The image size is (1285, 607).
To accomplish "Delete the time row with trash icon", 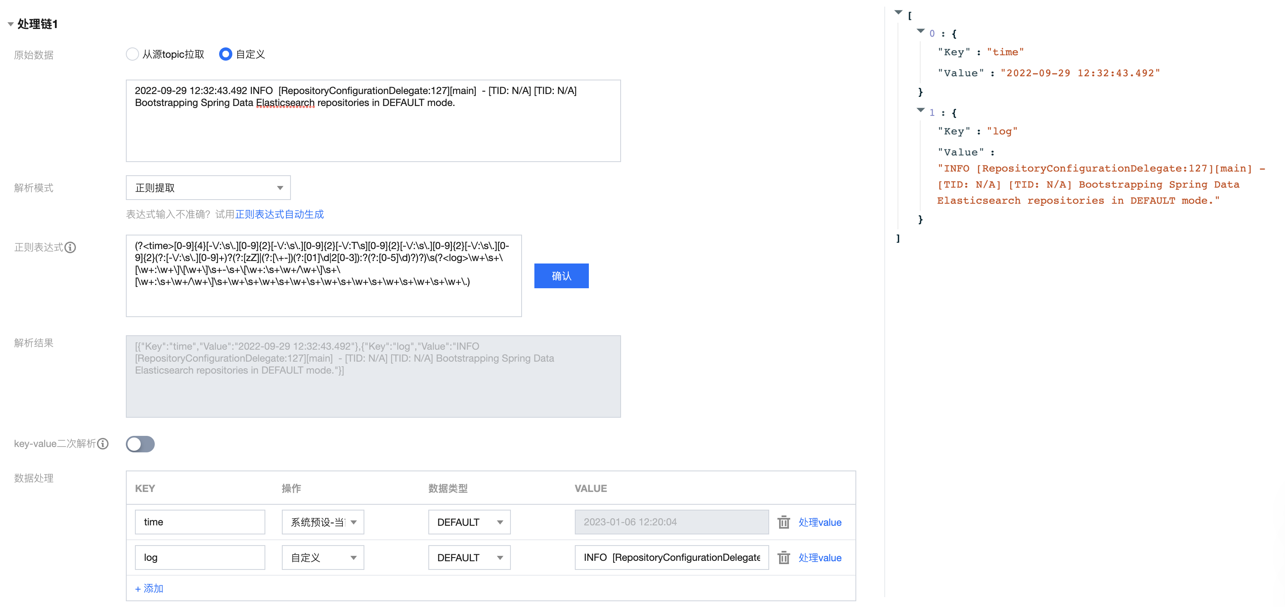I will tap(783, 522).
